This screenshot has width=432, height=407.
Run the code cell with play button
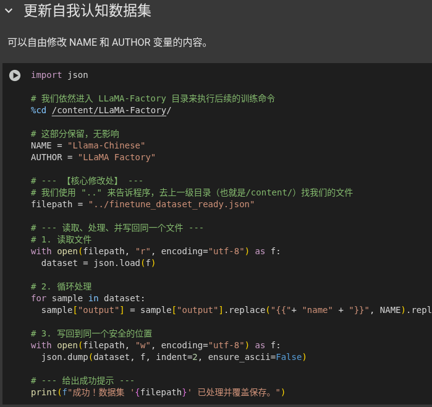[15, 75]
